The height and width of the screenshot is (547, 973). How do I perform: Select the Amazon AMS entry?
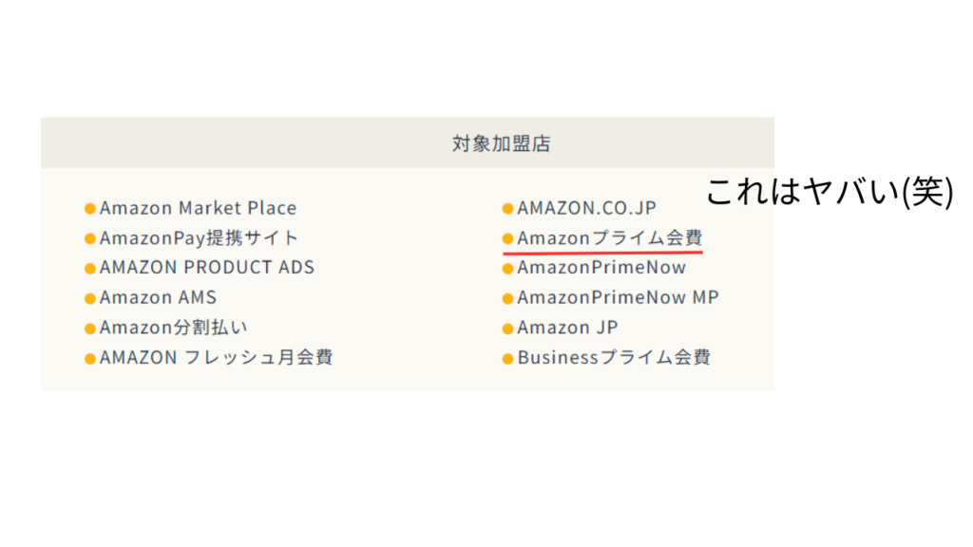[159, 297]
